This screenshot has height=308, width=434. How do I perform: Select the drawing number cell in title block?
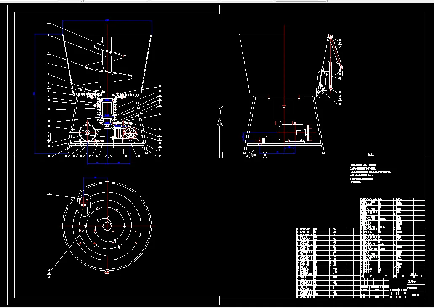(x=416, y=295)
